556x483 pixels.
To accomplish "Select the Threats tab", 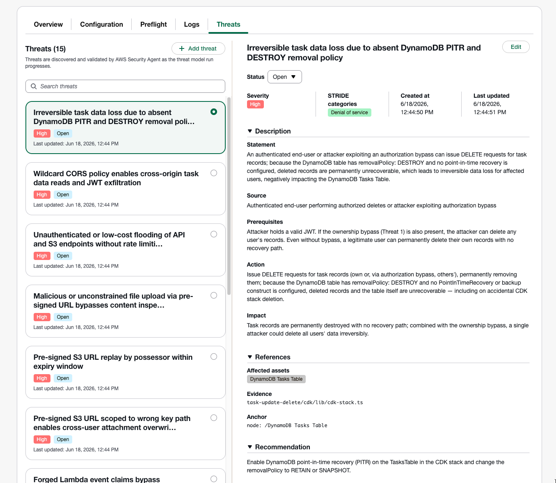I will 228,24.
